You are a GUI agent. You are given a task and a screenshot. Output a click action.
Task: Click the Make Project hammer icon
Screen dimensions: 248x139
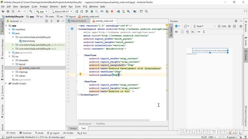tap(31, 11)
